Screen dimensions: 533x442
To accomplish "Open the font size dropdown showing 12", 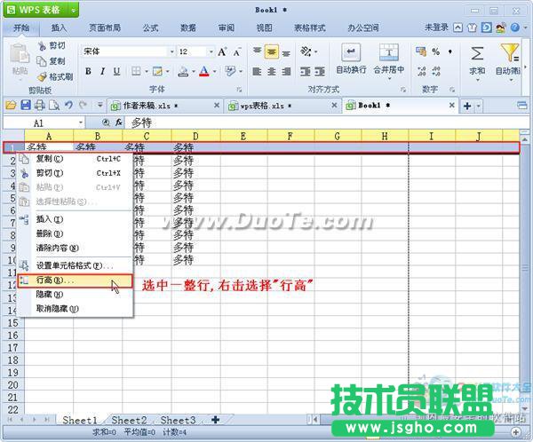I will coord(211,51).
